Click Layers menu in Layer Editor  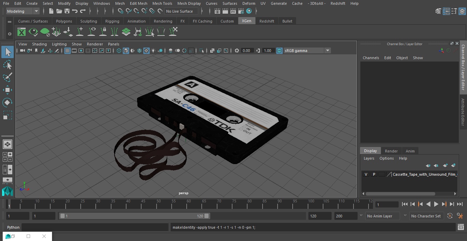tap(369, 158)
